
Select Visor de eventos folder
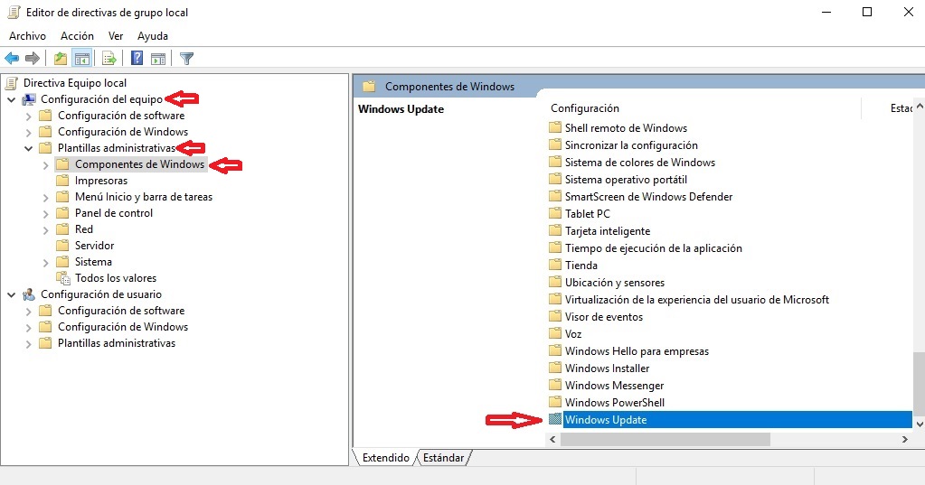coord(604,317)
